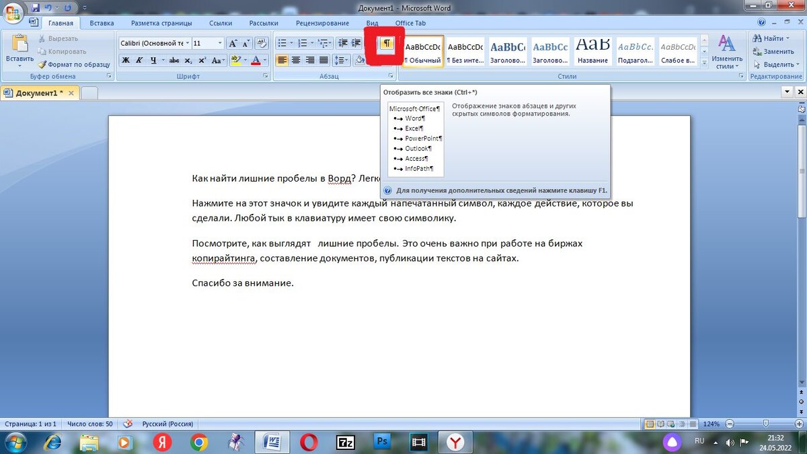The image size is (807, 454).
Task: Open the Office Tab ribbon tab
Action: click(x=410, y=23)
